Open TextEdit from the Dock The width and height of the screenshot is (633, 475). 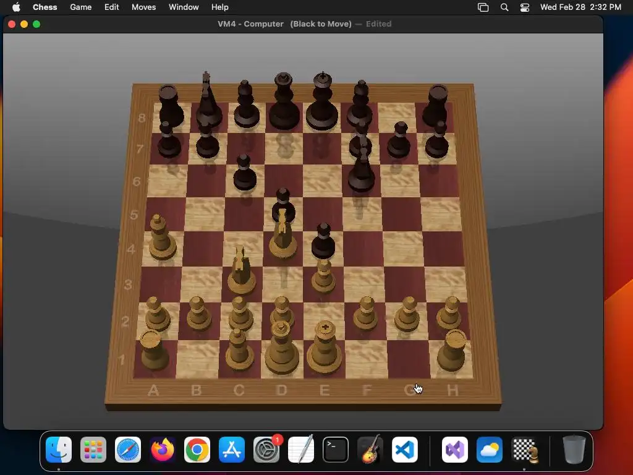301,449
